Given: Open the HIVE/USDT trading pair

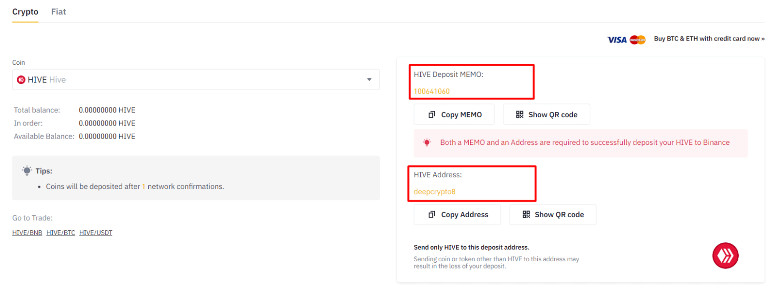Looking at the screenshot, I should point(96,233).
